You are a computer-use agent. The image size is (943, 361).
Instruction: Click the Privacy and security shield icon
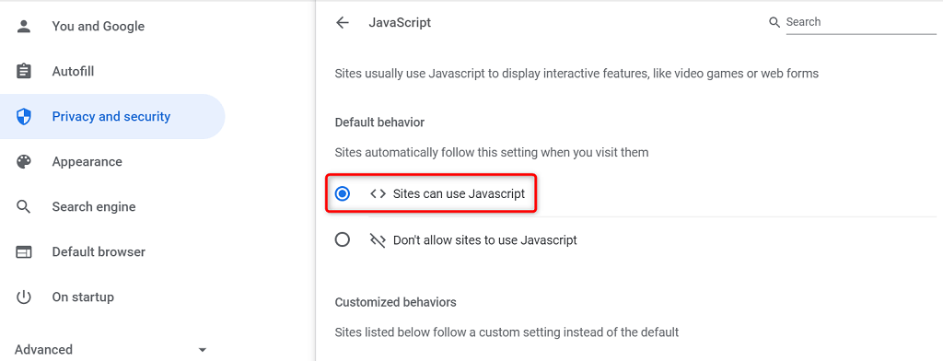click(23, 117)
